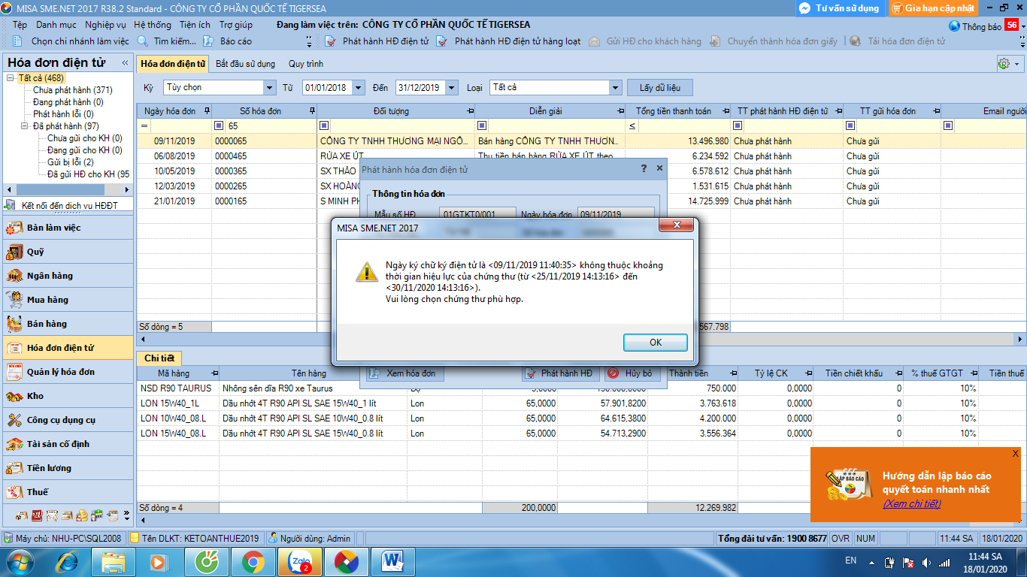Open the Ngân hàng module

pyautogui.click(x=50, y=276)
